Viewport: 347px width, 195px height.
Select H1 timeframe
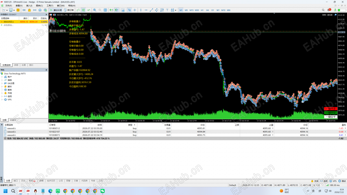(202, 10)
